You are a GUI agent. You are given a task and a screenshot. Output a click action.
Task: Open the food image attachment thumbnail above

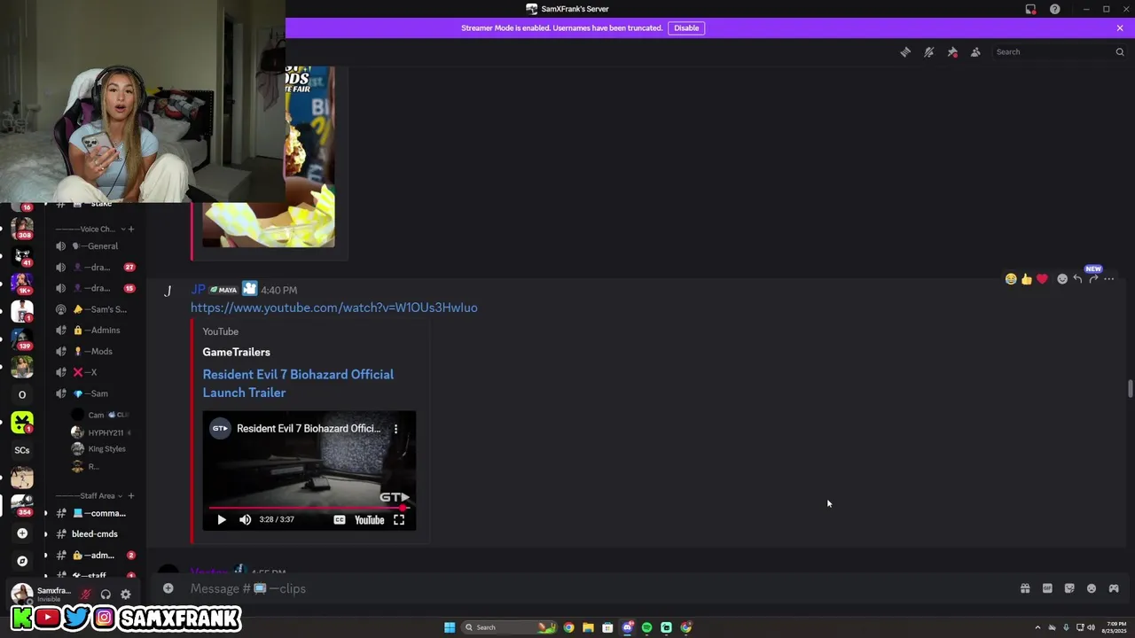[x=269, y=157]
